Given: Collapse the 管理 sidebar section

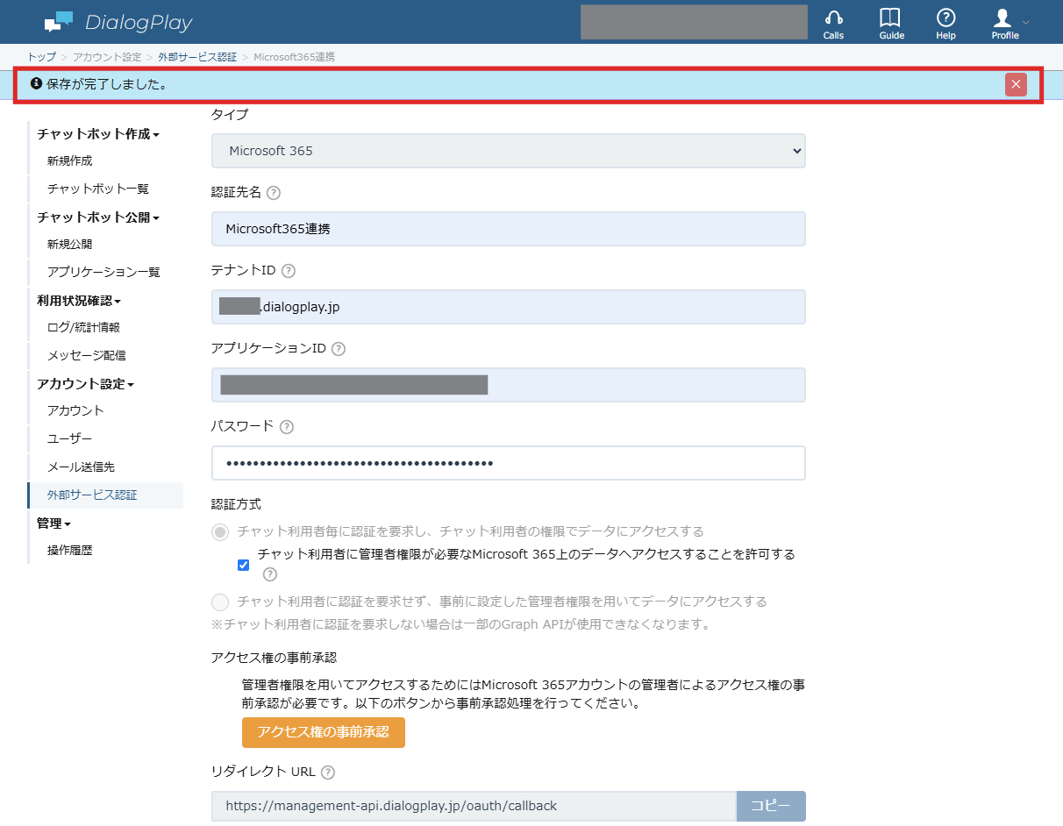Looking at the screenshot, I should [54, 523].
